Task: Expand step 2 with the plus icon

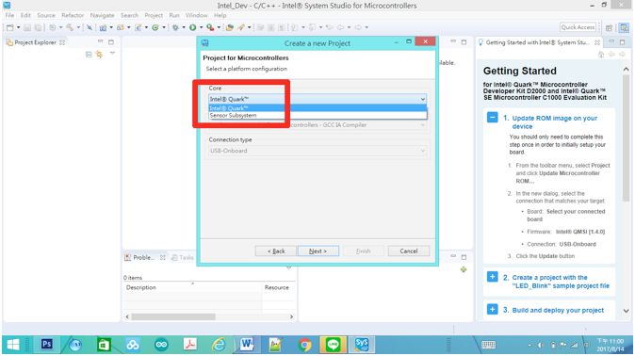Action: coord(493,277)
